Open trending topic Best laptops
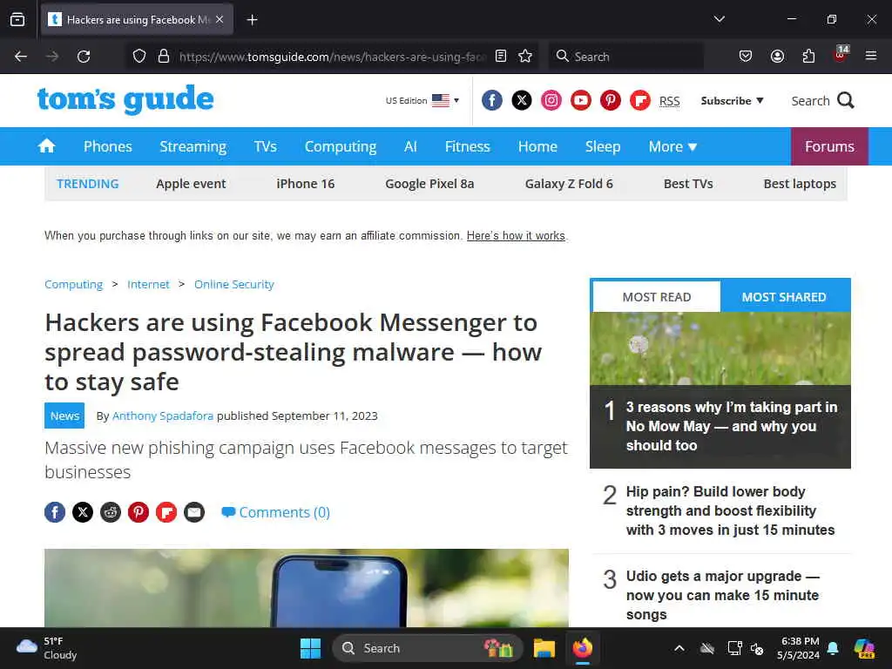 800,184
